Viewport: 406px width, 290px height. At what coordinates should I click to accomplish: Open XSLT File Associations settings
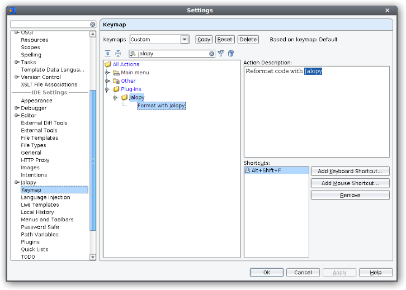coord(49,84)
